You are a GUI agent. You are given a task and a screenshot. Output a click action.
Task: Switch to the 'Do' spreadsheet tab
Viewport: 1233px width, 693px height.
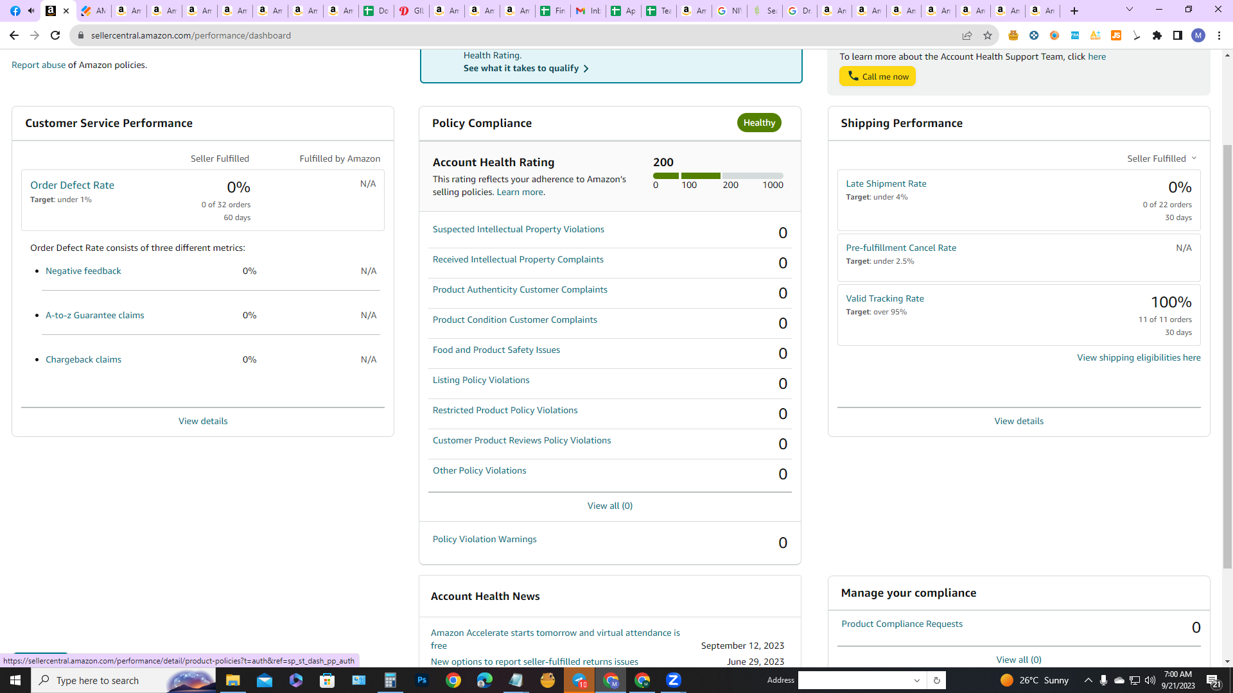(376, 10)
